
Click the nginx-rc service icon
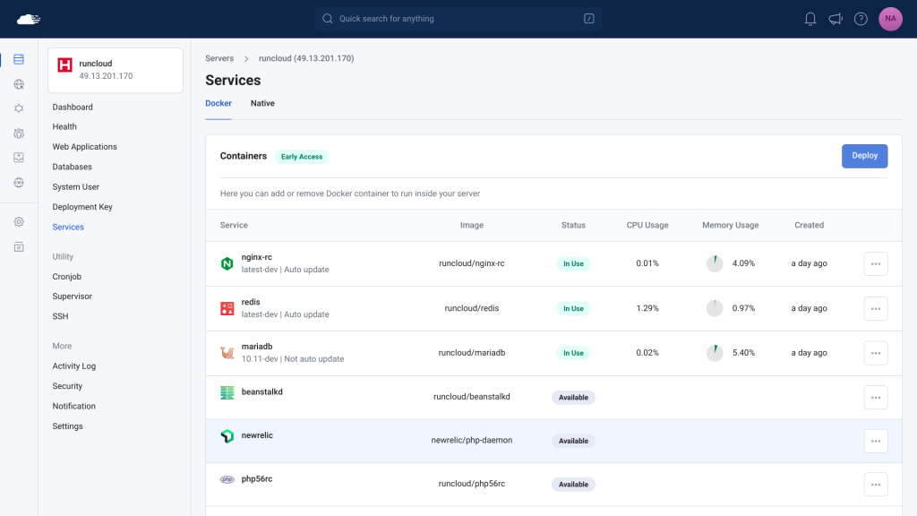tap(227, 263)
